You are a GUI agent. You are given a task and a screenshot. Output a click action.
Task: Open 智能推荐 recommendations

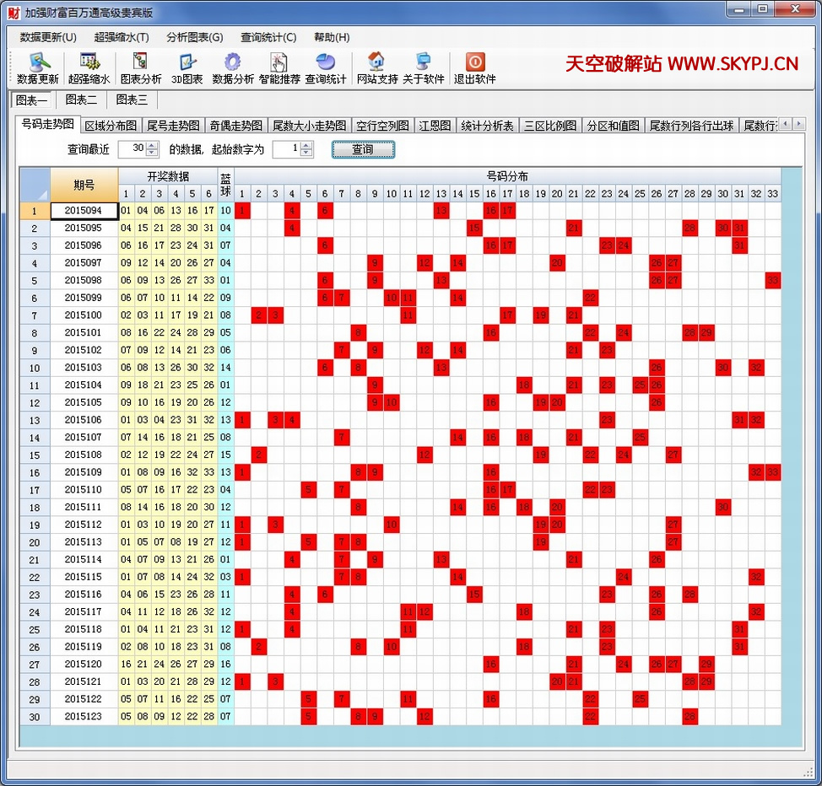tap(279, 68)
